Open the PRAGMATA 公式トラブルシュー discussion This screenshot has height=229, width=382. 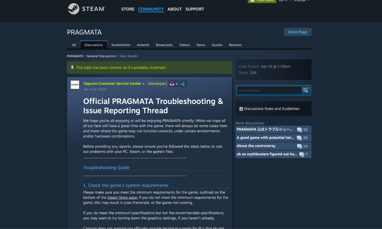265,129
